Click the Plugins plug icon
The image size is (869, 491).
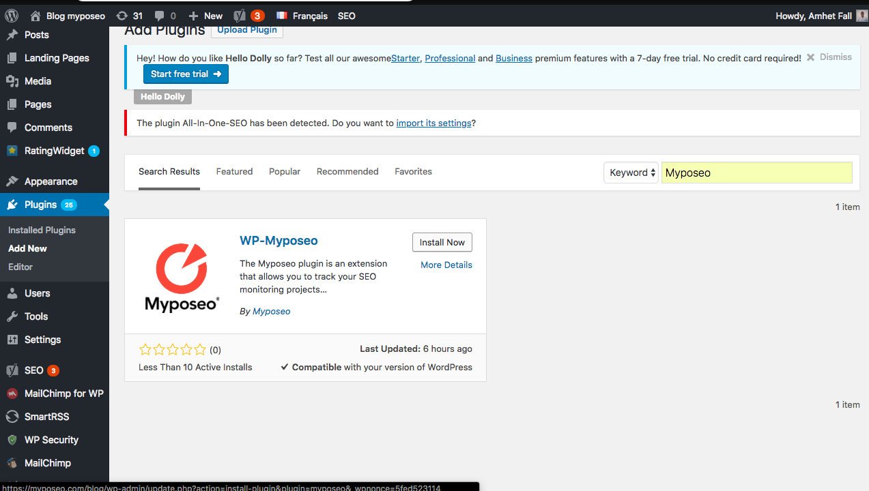pos(12,205)
